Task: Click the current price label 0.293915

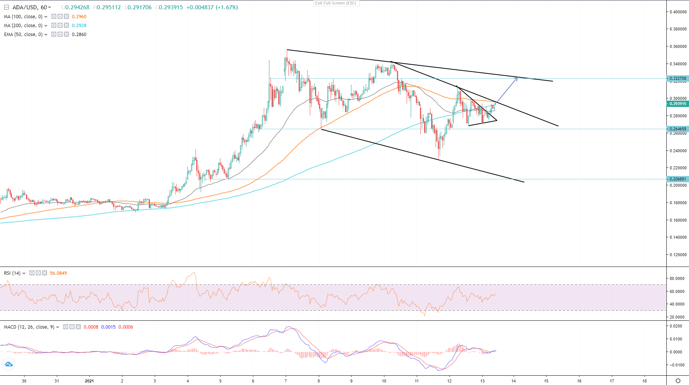Action: coord(678,104)
